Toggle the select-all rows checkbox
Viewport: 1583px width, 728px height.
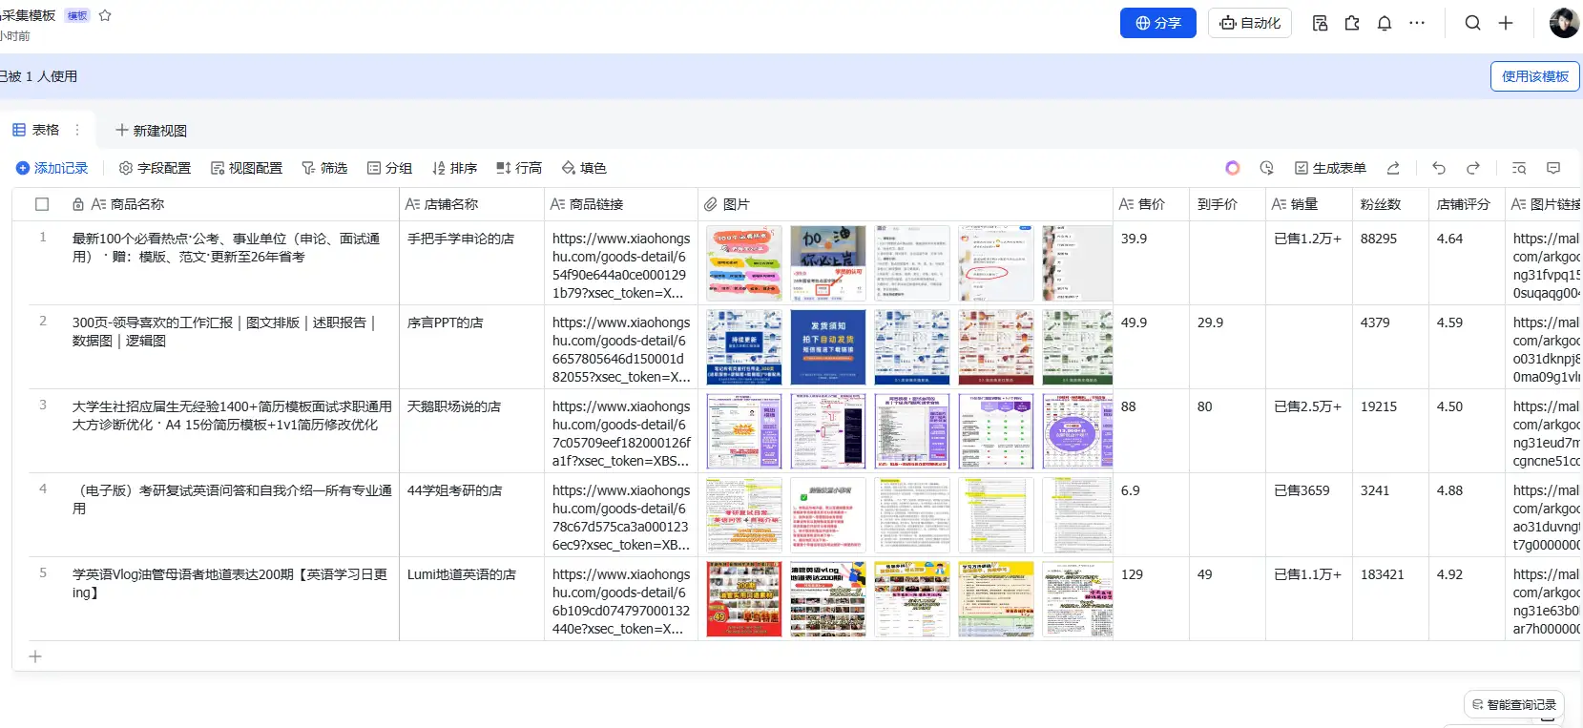coord(42,204)
